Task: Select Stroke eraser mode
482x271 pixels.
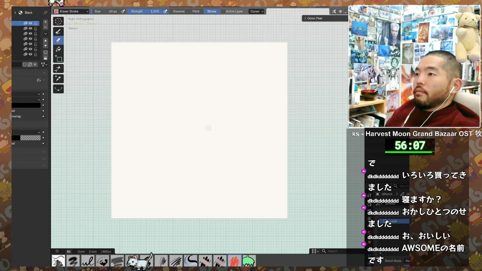Action: pos(212,11)
